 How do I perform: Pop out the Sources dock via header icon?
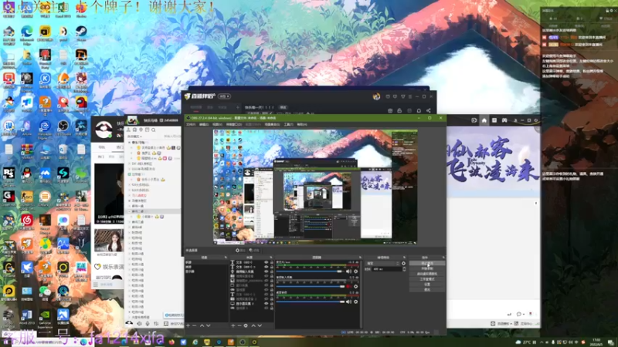coord(271,258)
